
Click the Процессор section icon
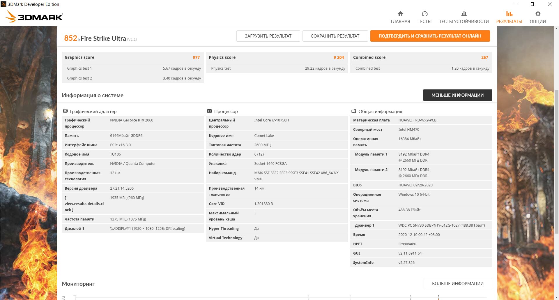(210, 111)
